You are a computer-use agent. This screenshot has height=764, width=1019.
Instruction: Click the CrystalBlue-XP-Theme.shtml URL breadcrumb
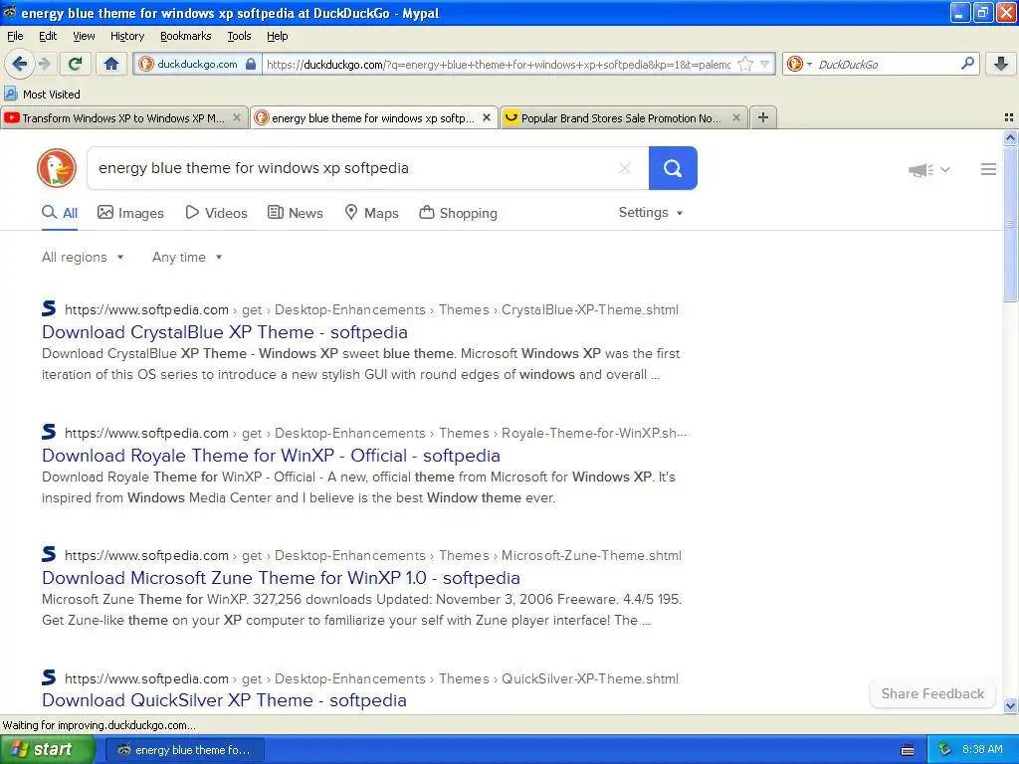click(589, 310)
